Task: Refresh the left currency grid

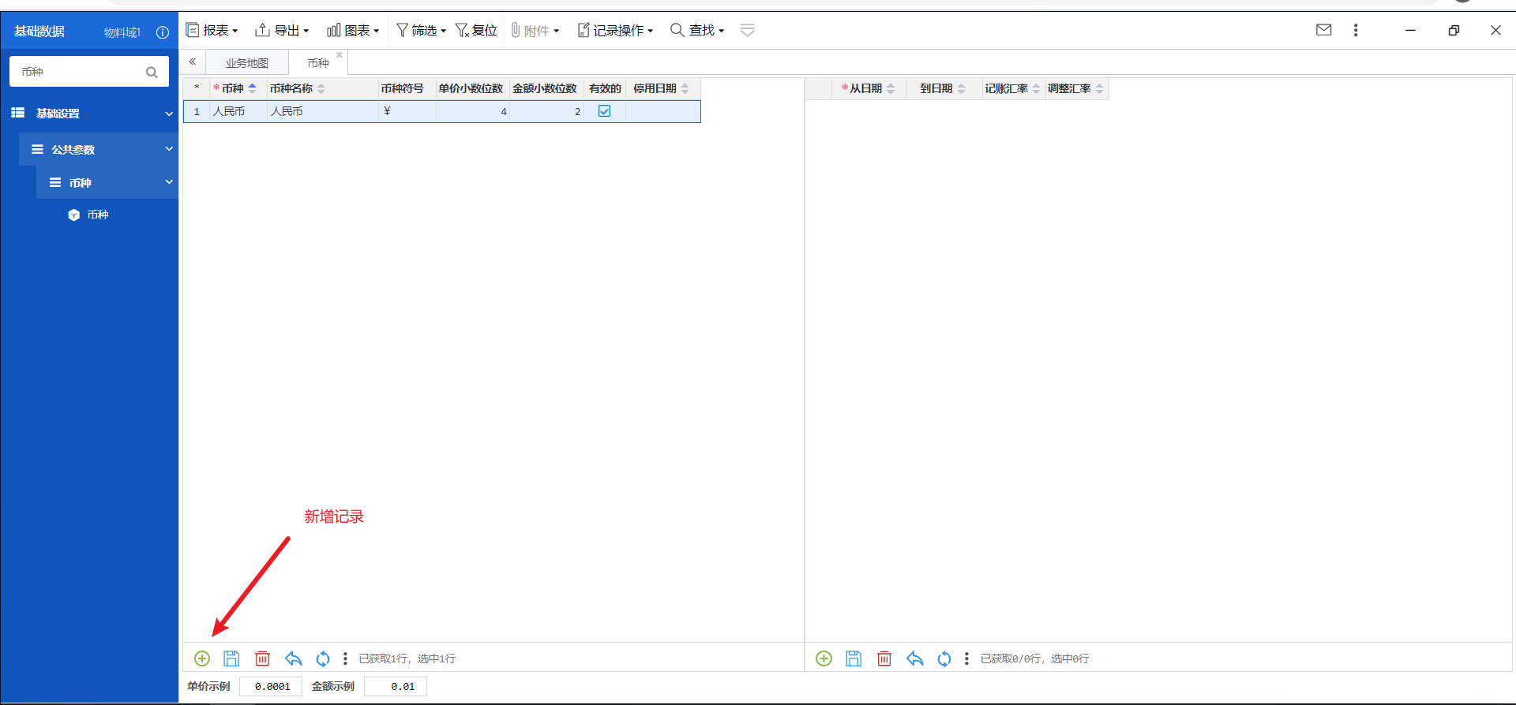Action: (x=323, y=658)
